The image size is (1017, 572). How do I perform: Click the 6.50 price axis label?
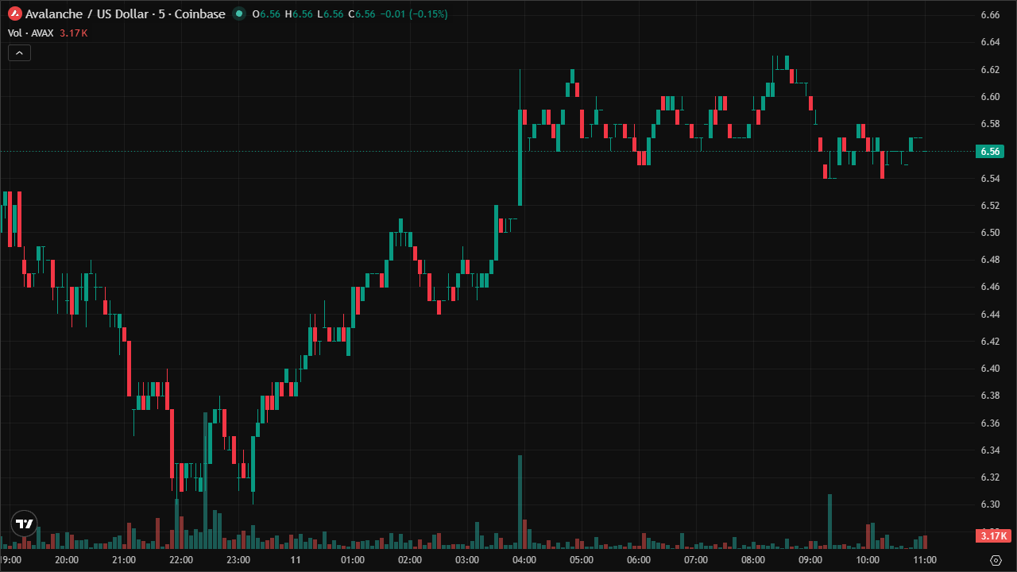[990, 233]
